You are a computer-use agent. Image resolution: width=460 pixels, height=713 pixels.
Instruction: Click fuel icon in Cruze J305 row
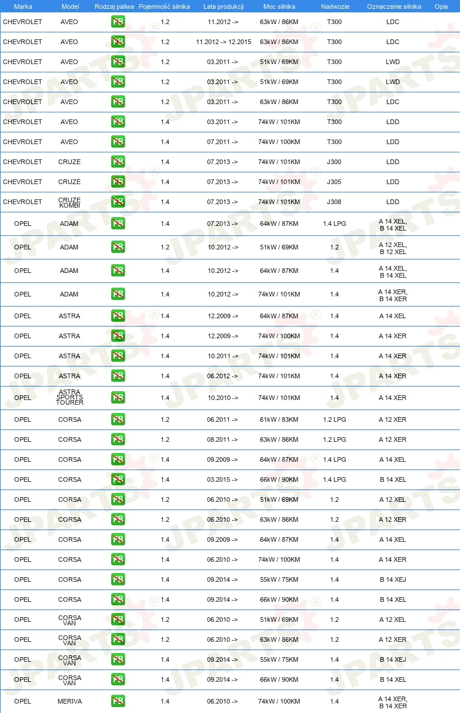tap(118, 182)
